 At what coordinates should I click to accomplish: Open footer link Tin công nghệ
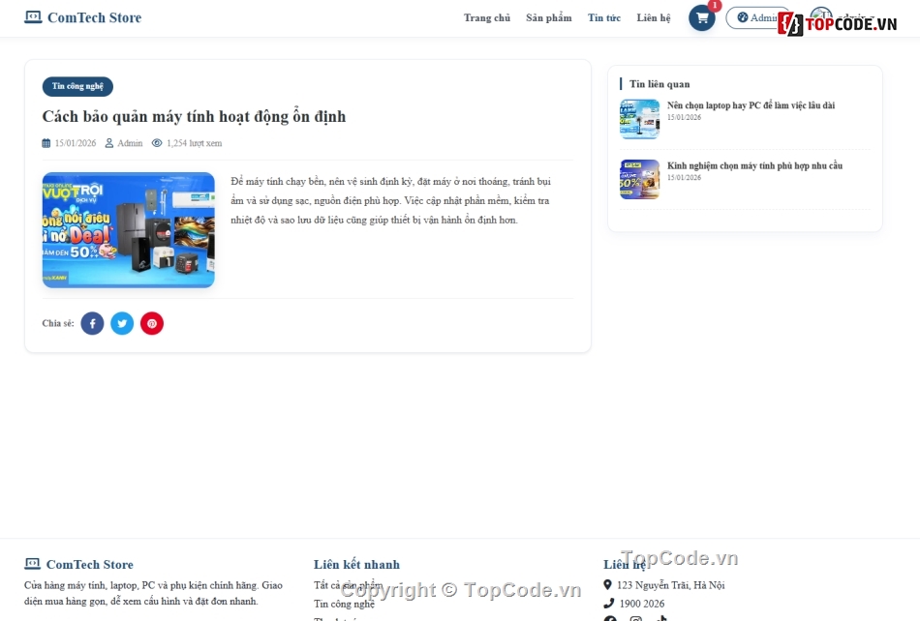pos(344,604)
